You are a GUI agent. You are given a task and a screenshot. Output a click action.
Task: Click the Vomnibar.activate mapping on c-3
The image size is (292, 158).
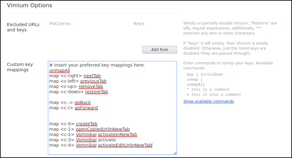coord(82,140)
